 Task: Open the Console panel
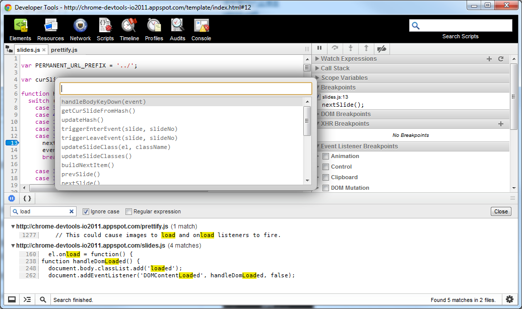(202, 30)
